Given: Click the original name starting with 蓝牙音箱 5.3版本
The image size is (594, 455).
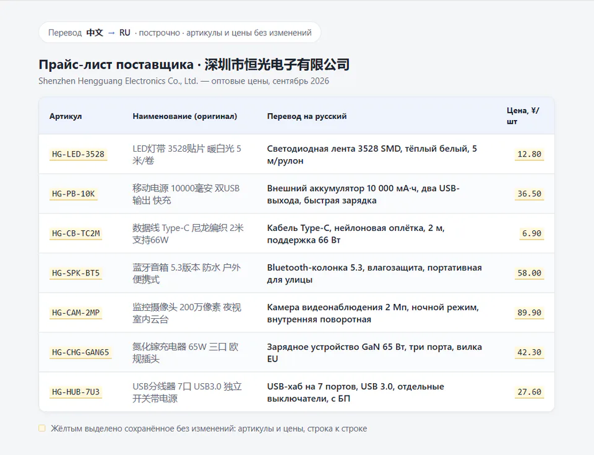Looking at the screenshot, I should tap(187, 274).
